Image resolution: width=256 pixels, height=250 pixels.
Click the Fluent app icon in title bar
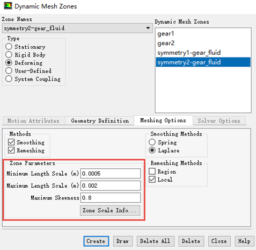(8, 6)
